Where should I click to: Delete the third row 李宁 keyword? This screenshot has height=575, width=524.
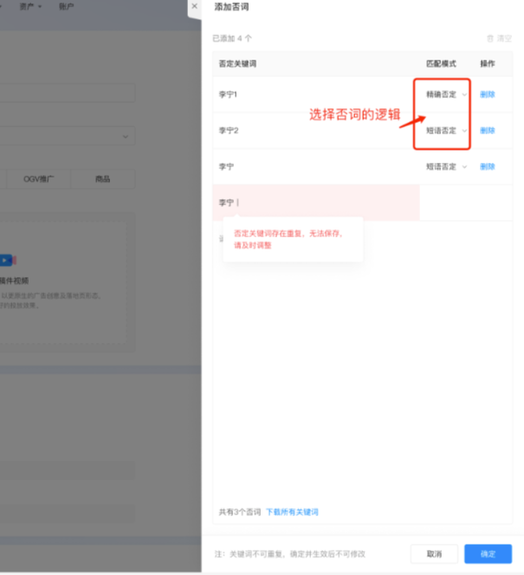point(488,167)
